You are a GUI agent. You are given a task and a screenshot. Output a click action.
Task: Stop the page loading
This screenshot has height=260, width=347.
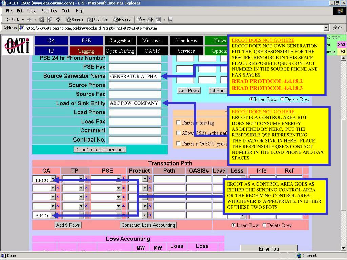(x=42, y=20)
